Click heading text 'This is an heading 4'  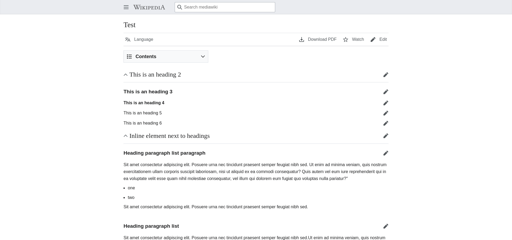point(144,103)
